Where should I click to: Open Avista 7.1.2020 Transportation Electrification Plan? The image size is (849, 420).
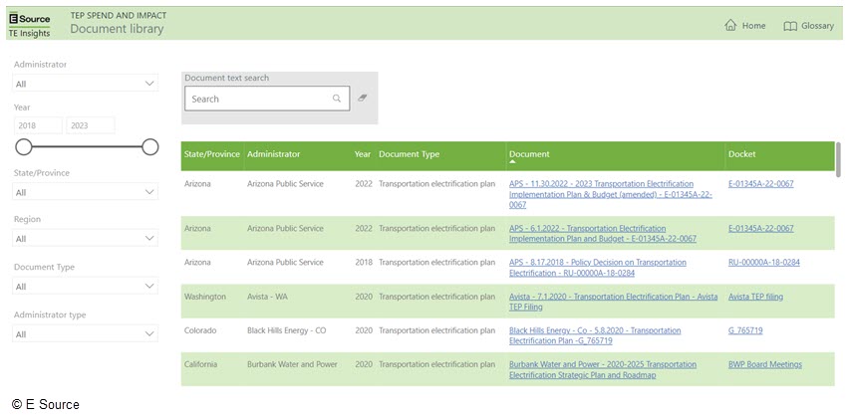(x=613, y=302)
